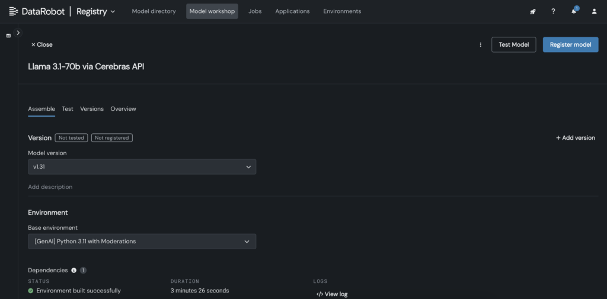Image resolution: width=607 pixels, height=299 pixels.
Task: Click the sidebar list panel icon
Action: click(x=8, y=36)
